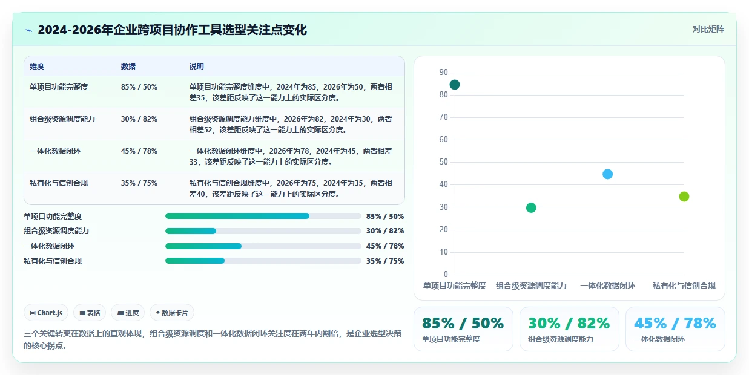Image resolution: width=749 pixels, height=375 pixels.
Task: Click the 30% / 82% data card
Action: (569, 329)
